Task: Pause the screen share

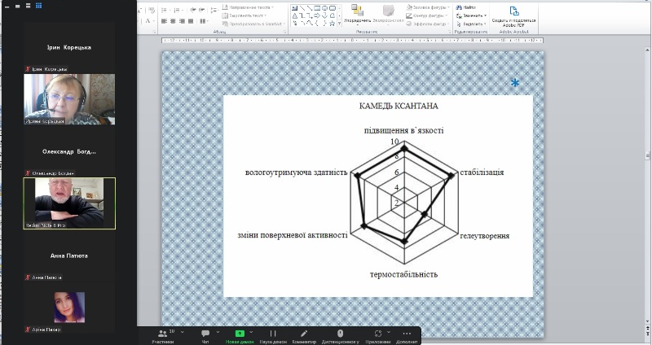Action: 273,334
